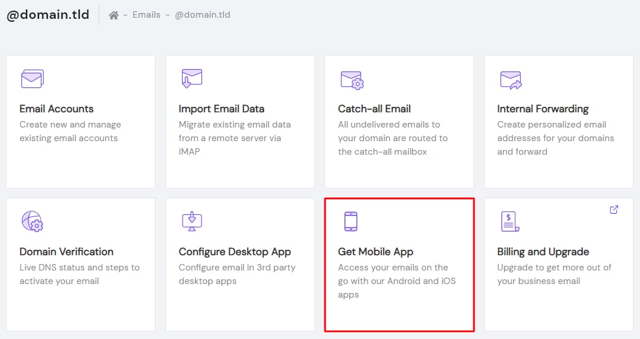Open the external link icon on Billing card
This screenshot has width=640, height=339.
click(614, 209)
